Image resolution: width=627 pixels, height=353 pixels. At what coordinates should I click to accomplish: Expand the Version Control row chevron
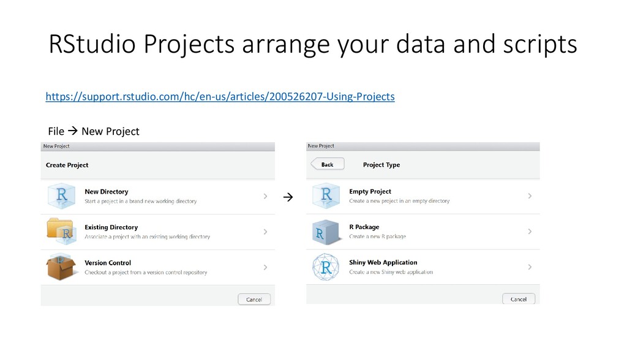click(x=265, y=267)
